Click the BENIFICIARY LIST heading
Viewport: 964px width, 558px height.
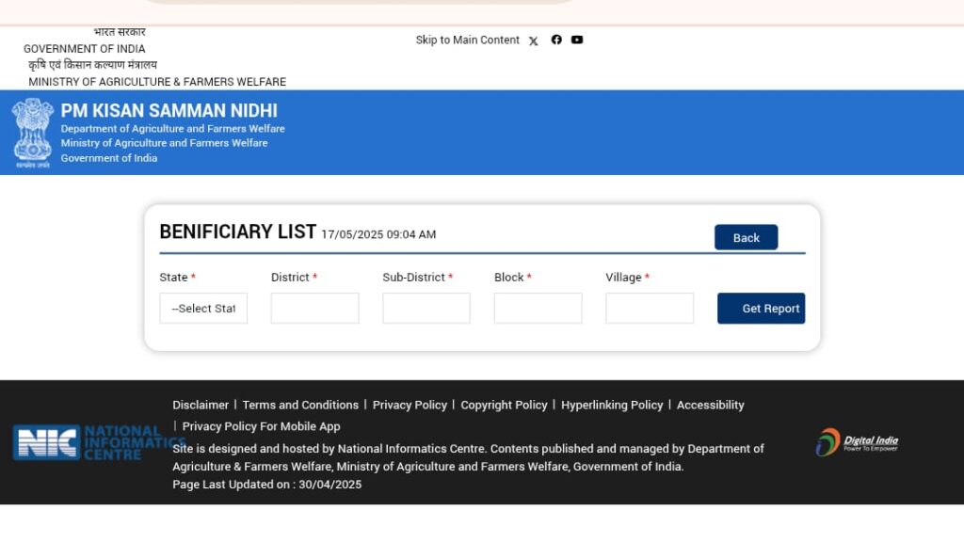[238, 231]
